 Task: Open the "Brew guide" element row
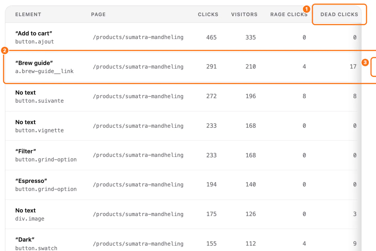point(183,67)
